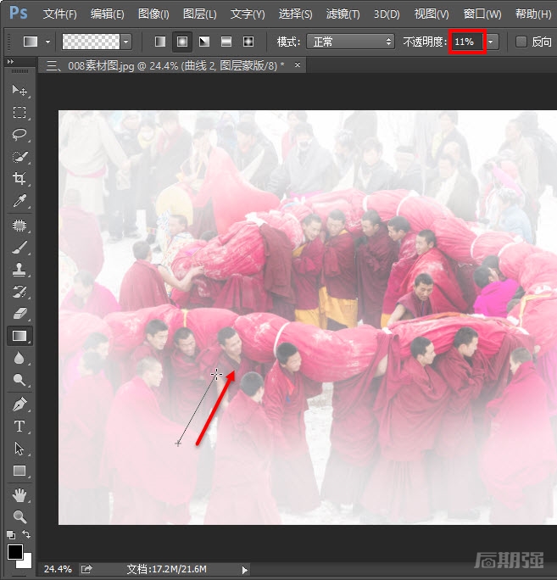Swap foreground and background colors
Screen dimensions: 557x580
click(x=26, y=534)
